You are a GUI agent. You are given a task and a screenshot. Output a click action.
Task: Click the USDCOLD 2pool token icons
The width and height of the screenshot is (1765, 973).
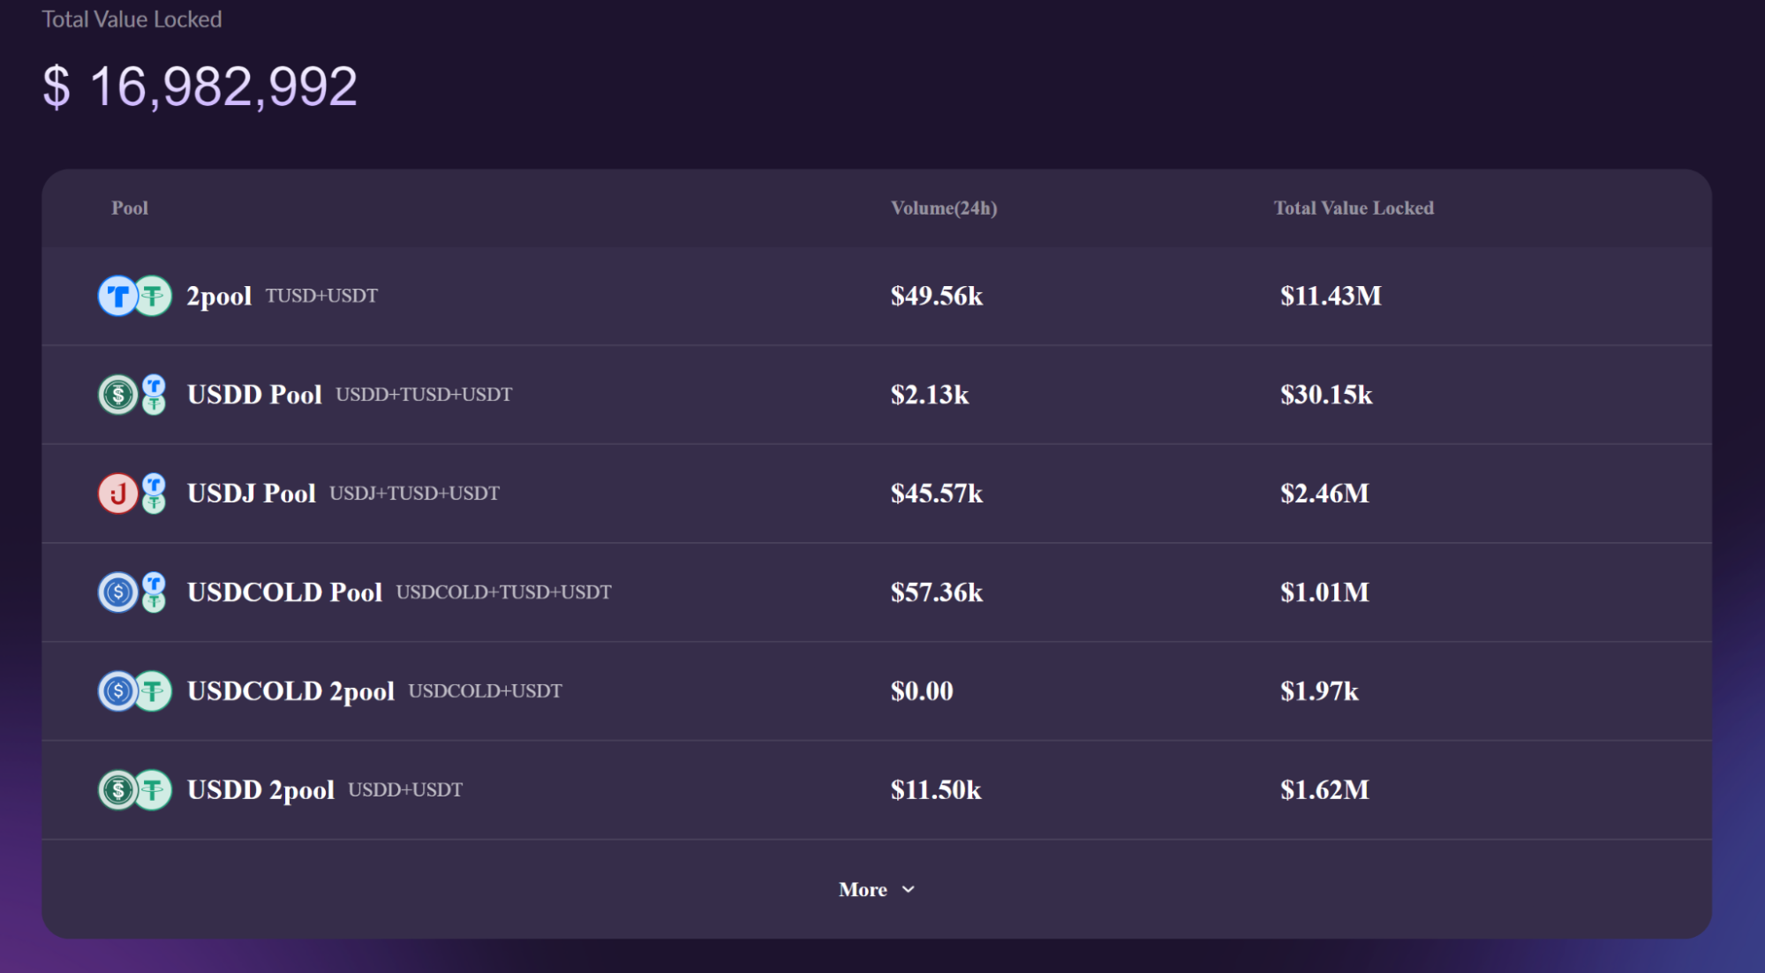click(x=134, y=691)
